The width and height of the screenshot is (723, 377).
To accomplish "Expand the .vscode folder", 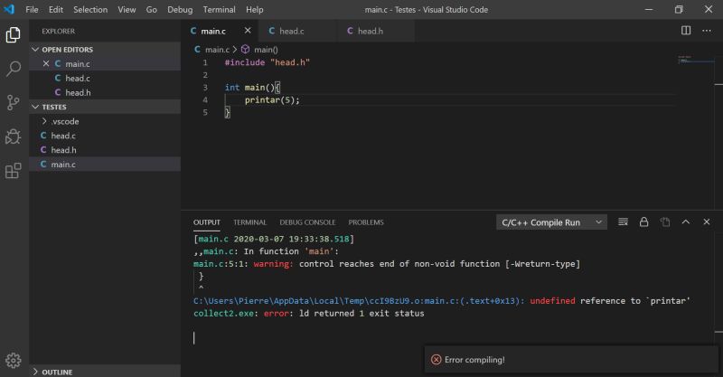I will (x=105, y=121).
